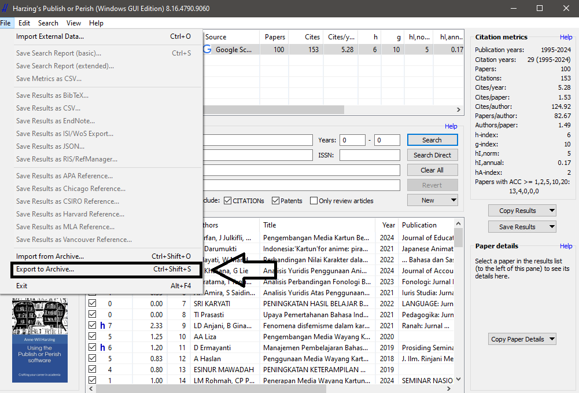Viewport: 579px width, 393px height.
Task: Click the Papers column header in searches
Action: tap(274, 37)
